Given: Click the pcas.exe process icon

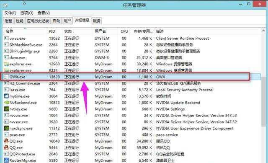Looking at the screenshot, I should [6, 135].
